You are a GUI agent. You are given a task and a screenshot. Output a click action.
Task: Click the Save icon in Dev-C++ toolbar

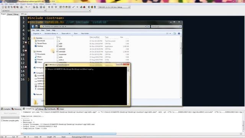pos(9,7)
